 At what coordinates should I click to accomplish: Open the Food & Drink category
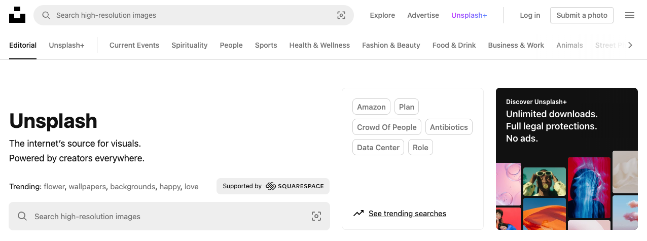[x=454, y=45]
